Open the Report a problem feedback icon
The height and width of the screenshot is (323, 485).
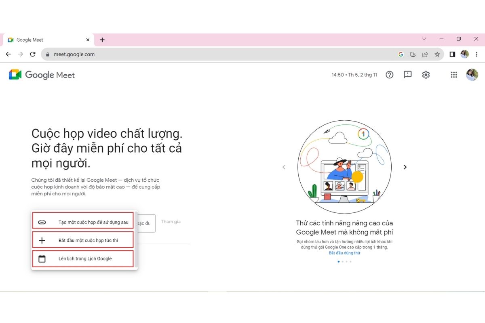click(x=407, y=75)
